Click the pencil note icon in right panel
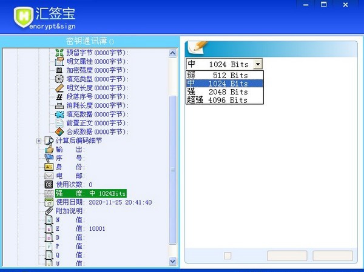364x272 pixels. (198, 47)
